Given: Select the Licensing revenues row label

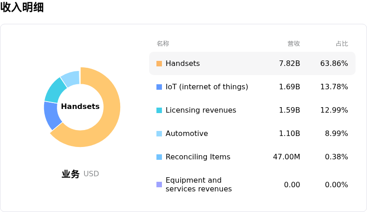Looking at the screenshot, I should pyautogui.click(x=200, y=110).
